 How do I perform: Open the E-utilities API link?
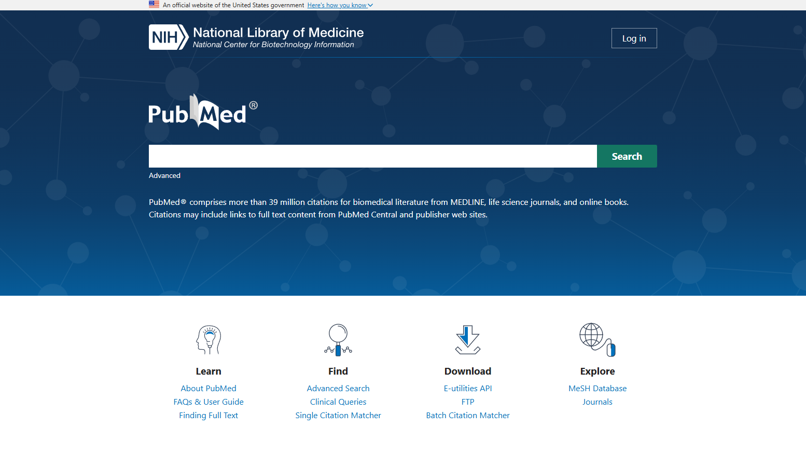coord(468,388)
